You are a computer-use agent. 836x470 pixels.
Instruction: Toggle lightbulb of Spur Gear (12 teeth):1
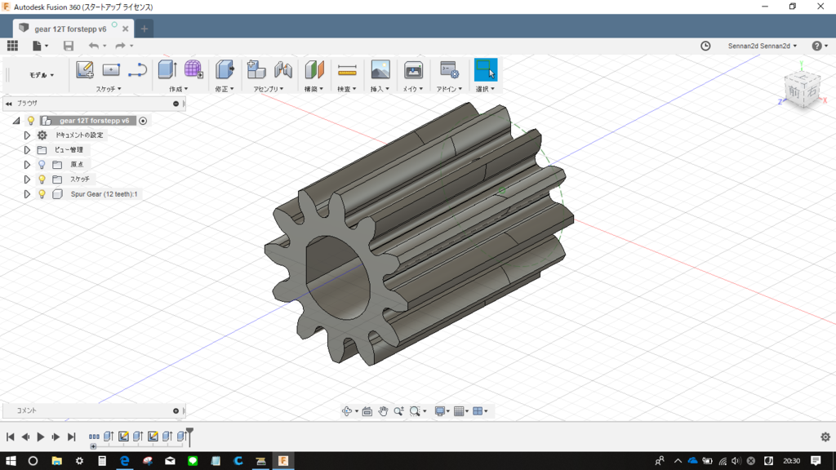click(x=42, y=194)
